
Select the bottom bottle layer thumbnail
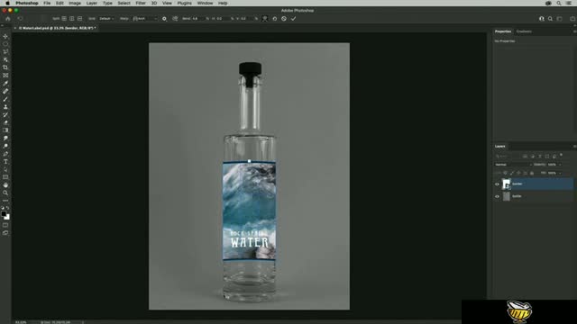(x=507, y=196)
